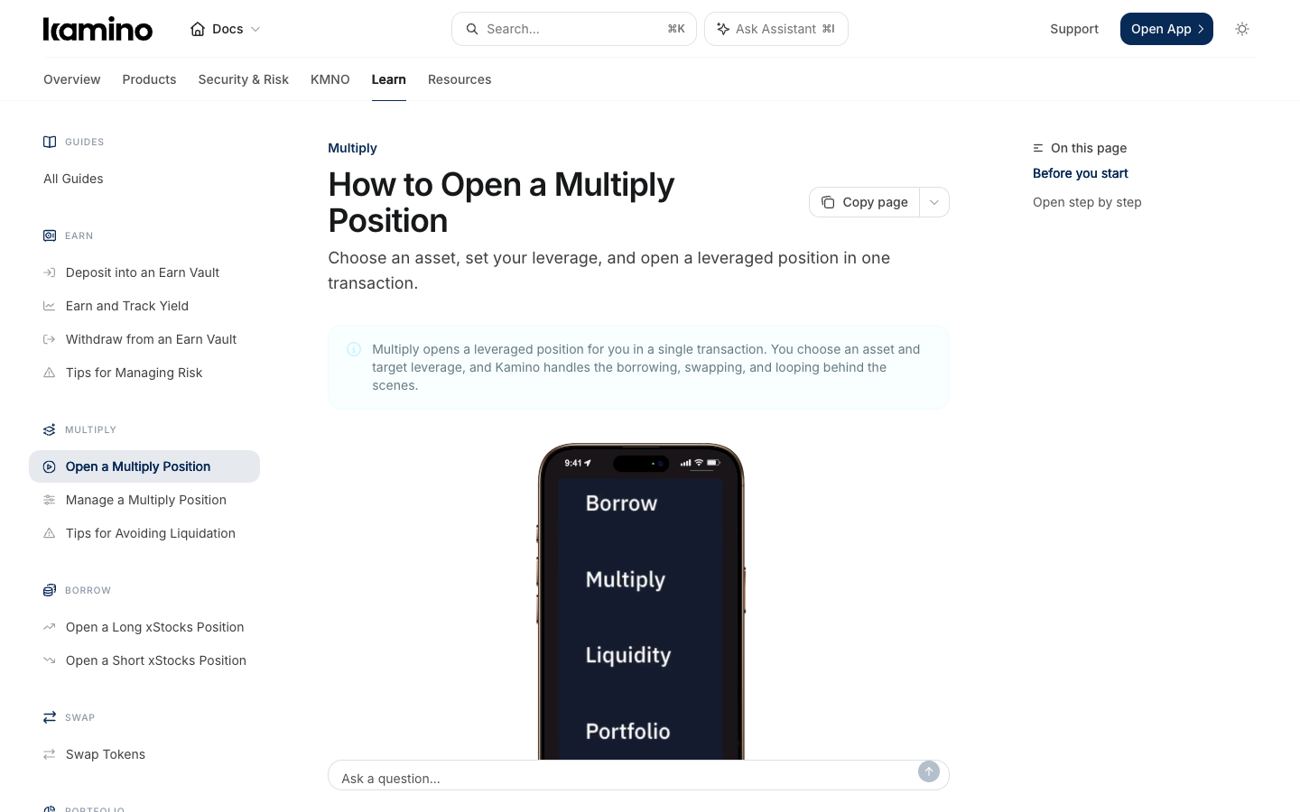The height and width of the screenshot is (812, 1300).
Task: Click the Swap section arrows icon
Action: click(x=50, y=717)
